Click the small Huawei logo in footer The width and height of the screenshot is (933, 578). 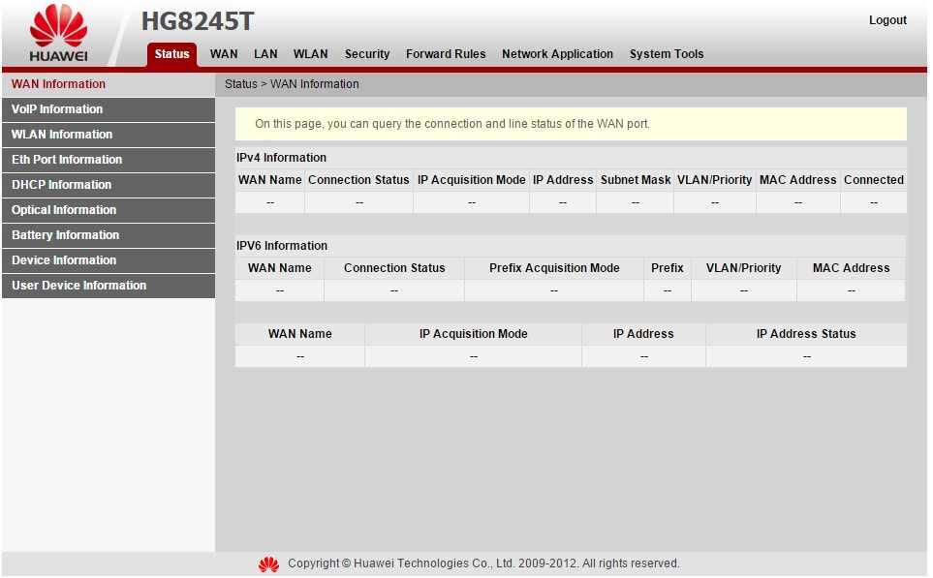pyautogui.click(x=269, y=563)
